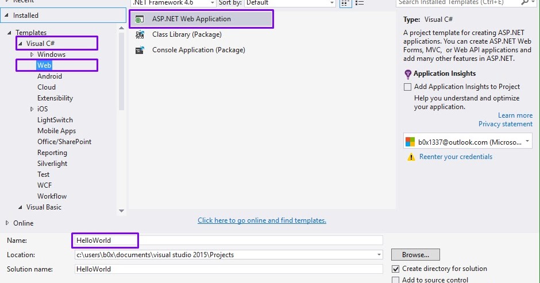Focus the Search Installed Templates box
The height and width of the screenshot is (283, 540).
point(458,2)
